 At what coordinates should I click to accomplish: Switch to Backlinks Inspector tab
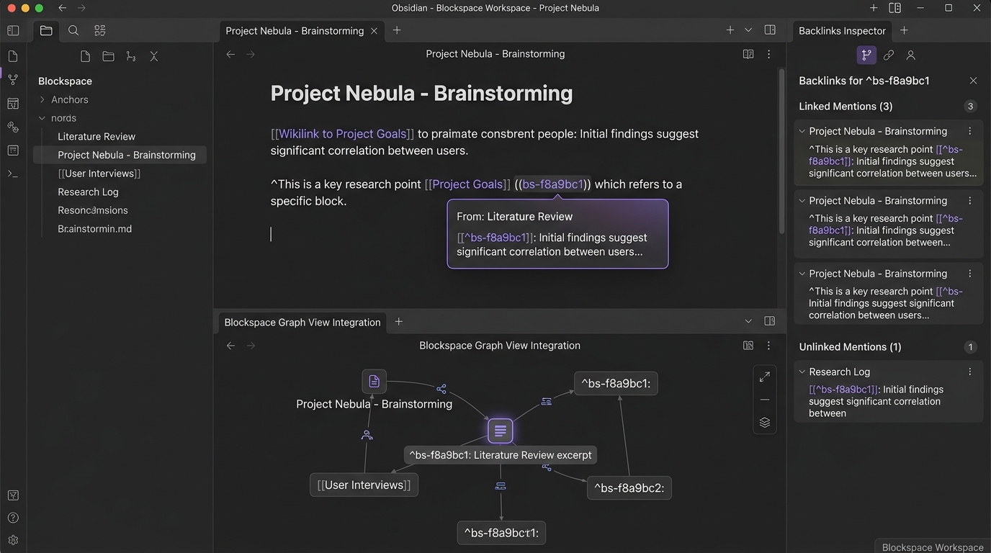(x=842, y=31)
